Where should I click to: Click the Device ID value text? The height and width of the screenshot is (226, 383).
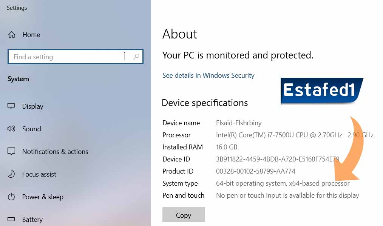tap(278, 159)
